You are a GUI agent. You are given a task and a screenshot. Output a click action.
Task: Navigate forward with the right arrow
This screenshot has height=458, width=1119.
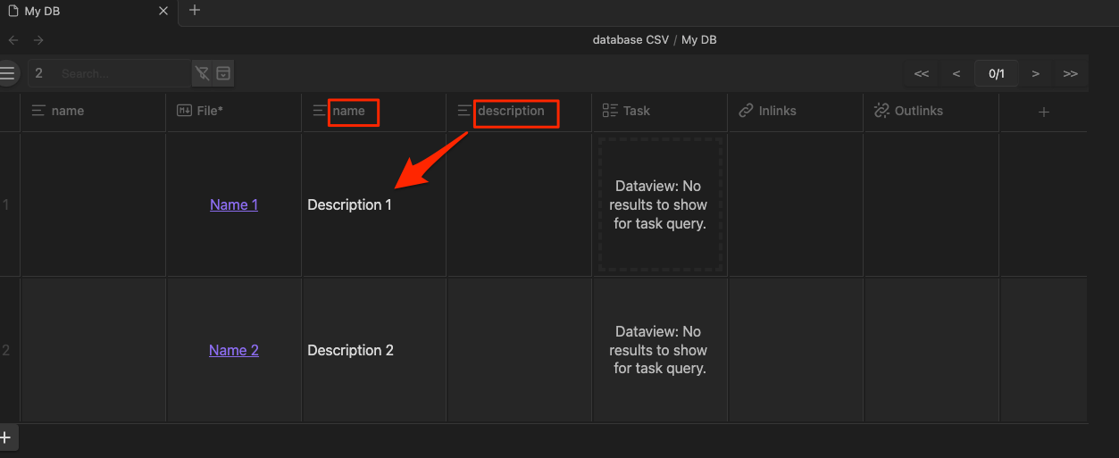coord(38,40)
